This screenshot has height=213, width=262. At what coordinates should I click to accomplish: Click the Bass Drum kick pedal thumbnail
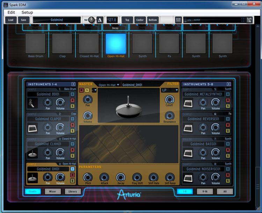(32, 103)
